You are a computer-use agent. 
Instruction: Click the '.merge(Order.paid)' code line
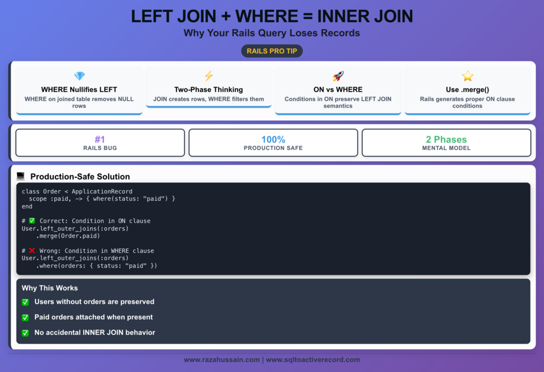(68, 236)
